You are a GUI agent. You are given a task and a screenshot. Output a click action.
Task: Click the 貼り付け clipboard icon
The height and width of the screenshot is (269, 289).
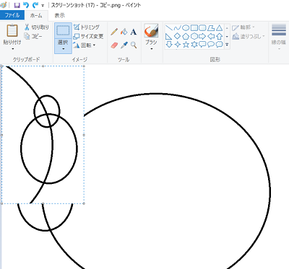[12, 30]
